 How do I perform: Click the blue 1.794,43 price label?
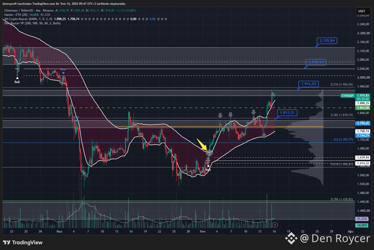pos(363,123)
